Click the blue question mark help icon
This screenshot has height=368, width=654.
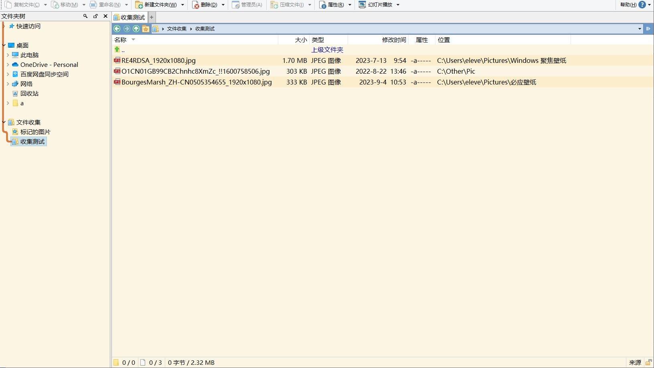[642, 5]
